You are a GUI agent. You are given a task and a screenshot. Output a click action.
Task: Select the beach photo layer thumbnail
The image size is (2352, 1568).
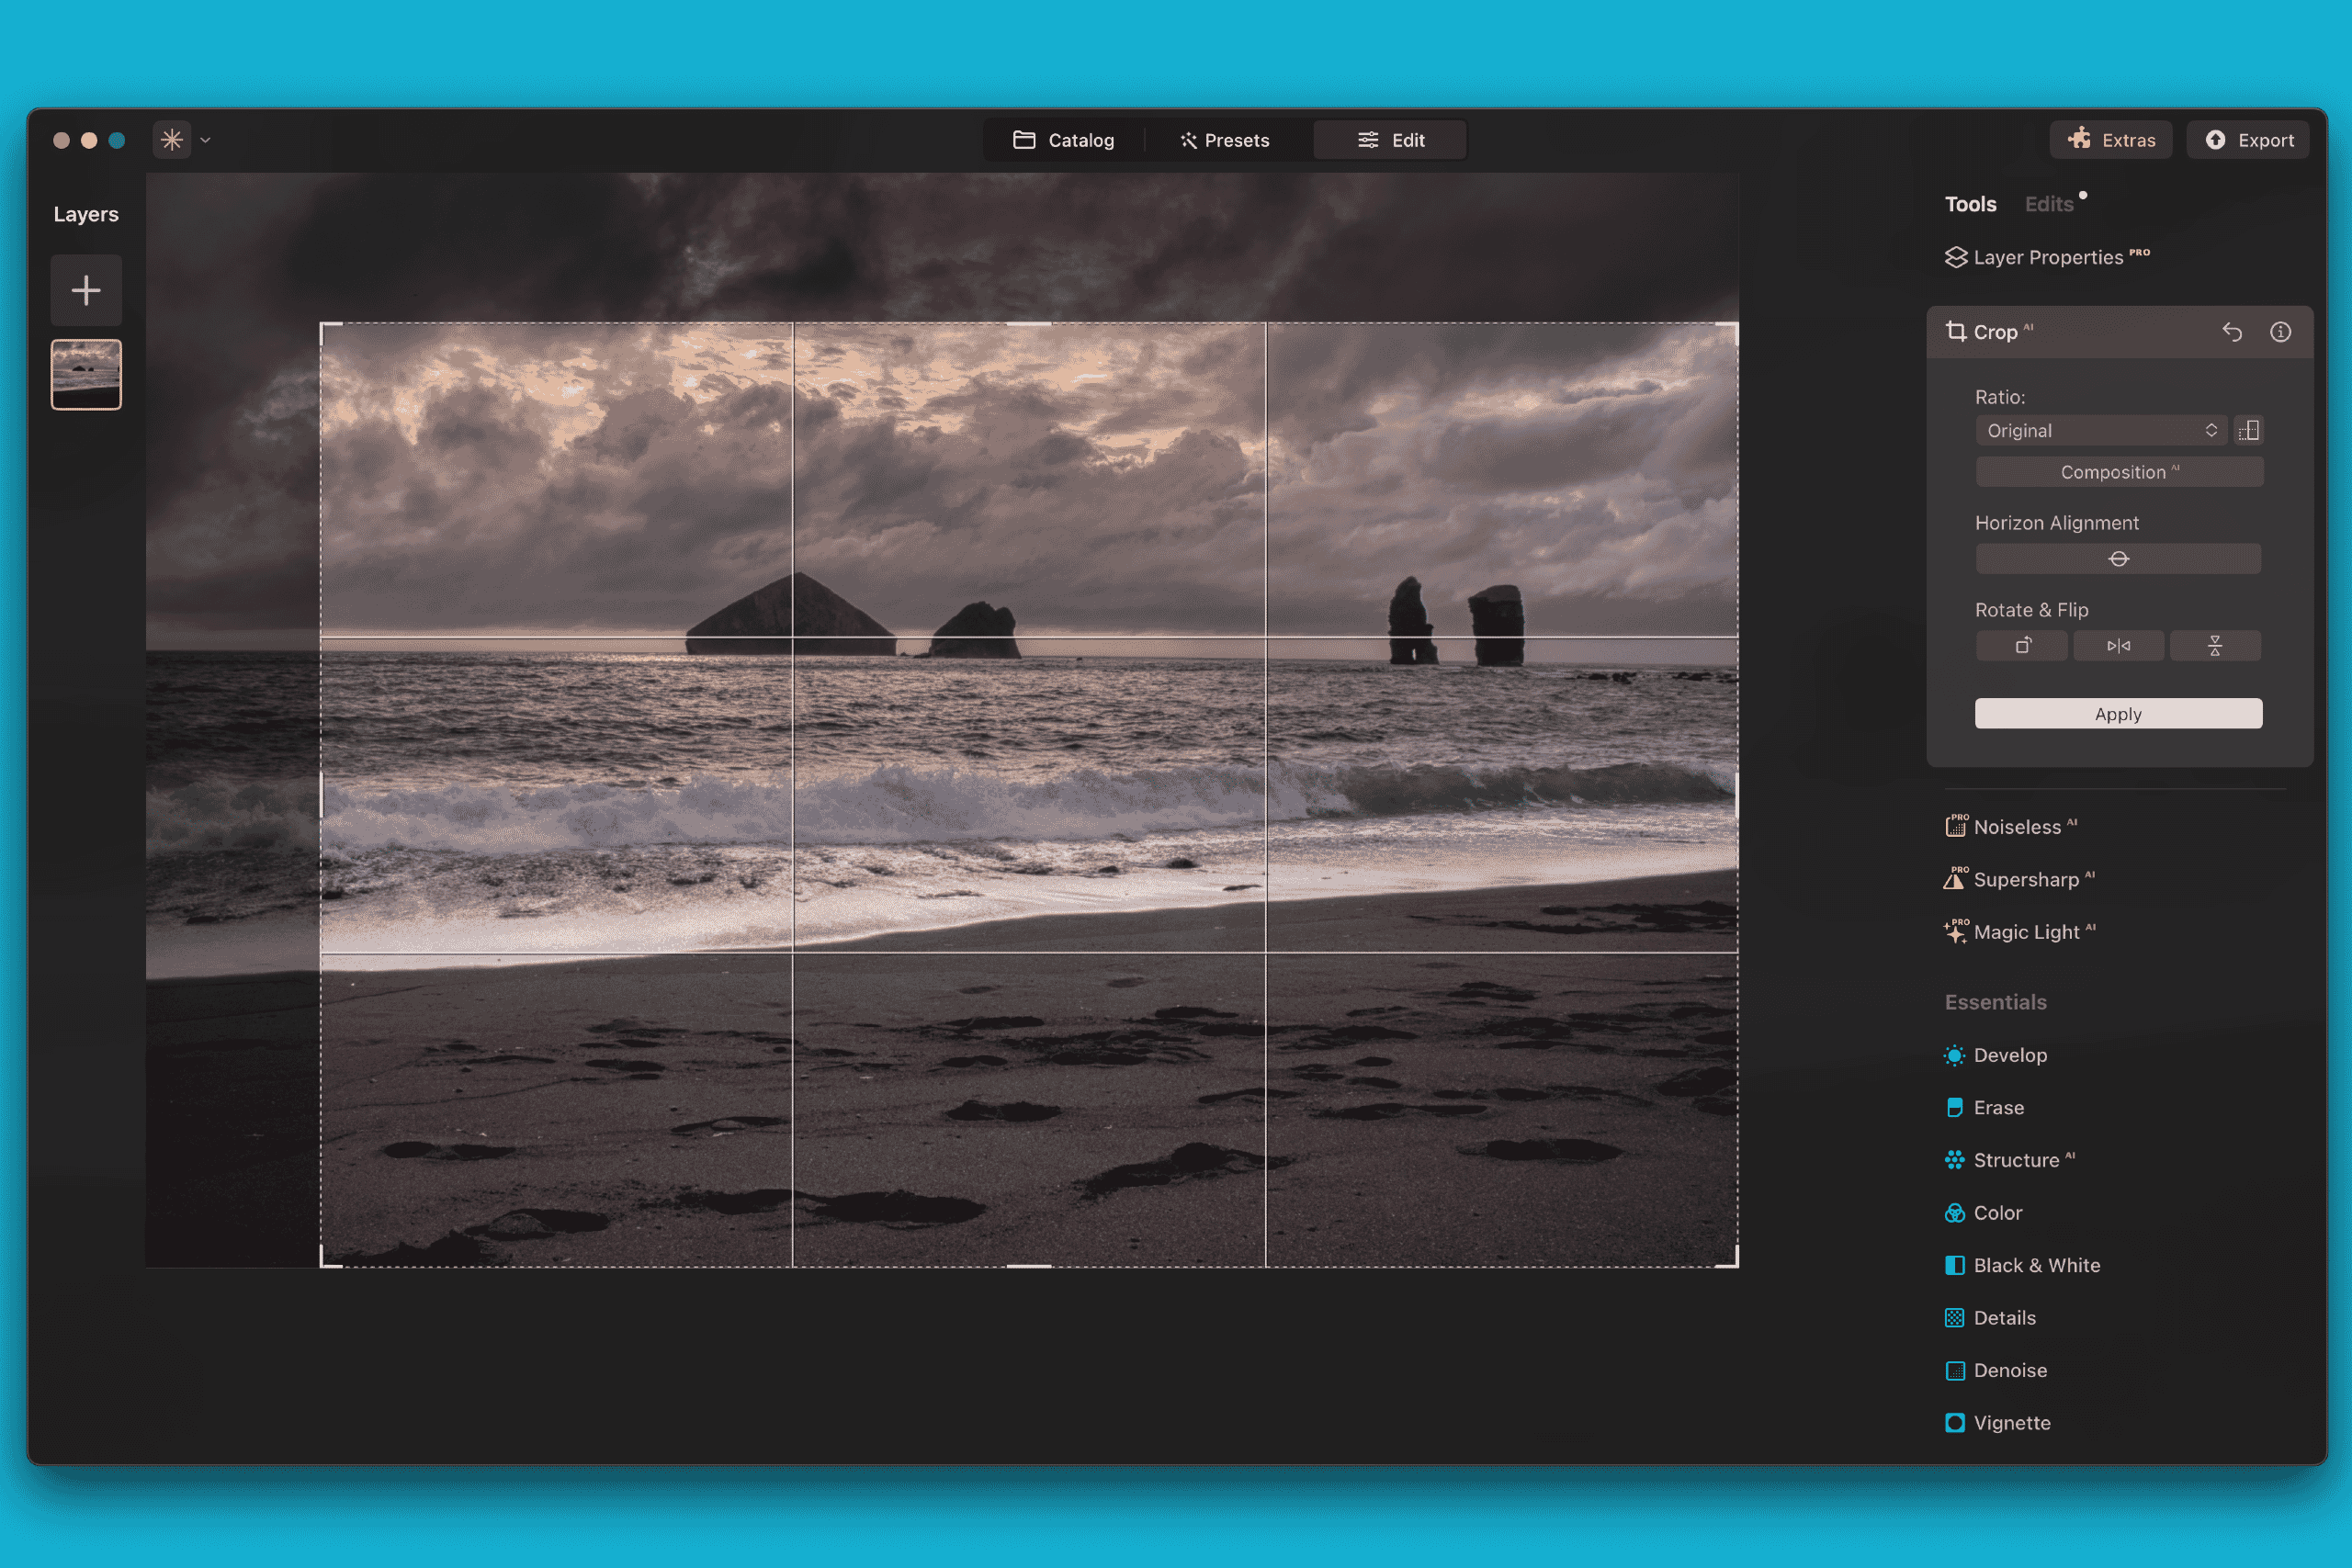(x=86, y=374)
